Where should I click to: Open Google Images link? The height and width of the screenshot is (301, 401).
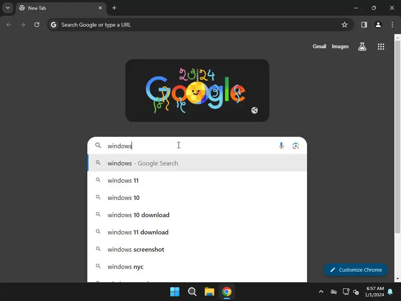coord(340,46)
